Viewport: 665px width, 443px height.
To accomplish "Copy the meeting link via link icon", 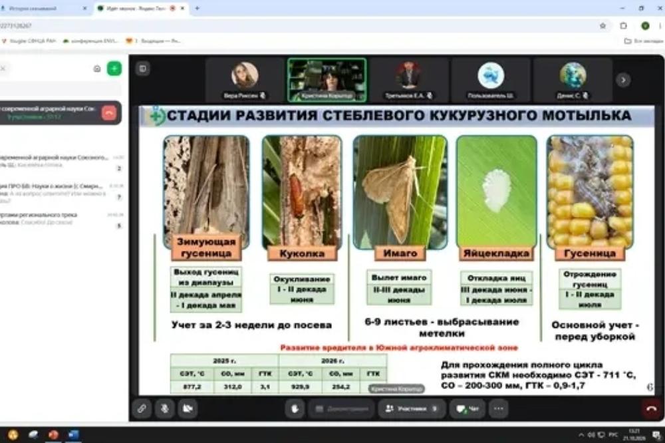I will coord(142,408).
